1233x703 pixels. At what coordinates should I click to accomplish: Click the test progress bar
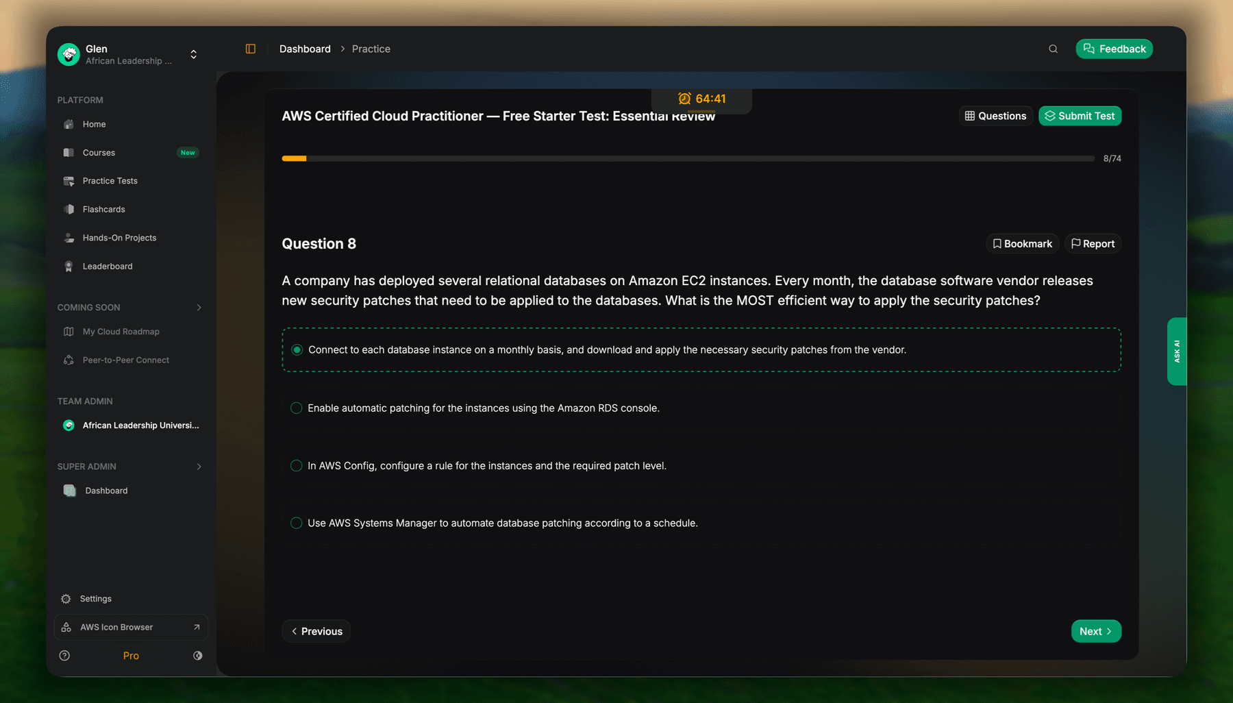tap(688, 158)
